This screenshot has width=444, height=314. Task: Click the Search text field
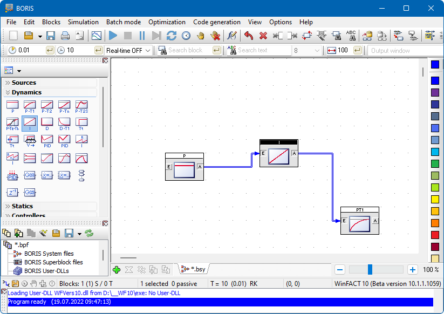264,50
